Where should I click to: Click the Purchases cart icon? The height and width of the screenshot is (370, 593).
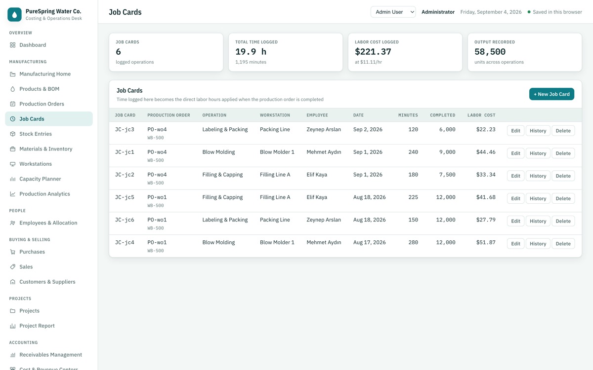tap(13, 252)
